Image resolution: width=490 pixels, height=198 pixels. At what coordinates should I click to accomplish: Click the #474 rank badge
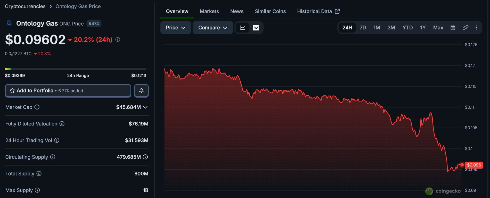94,23
